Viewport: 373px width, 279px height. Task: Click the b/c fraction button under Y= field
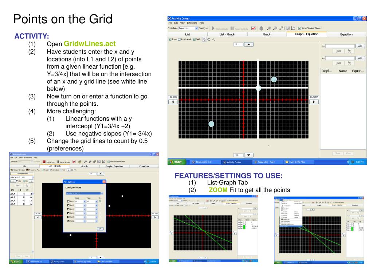pos(349,63)
